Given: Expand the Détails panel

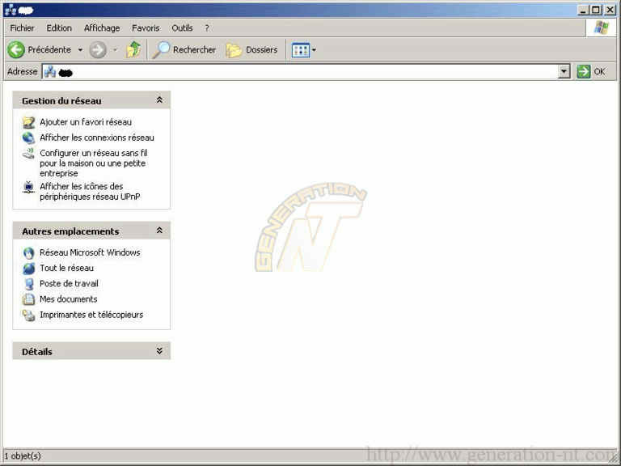Looking at the screenshot, I should [x=159, y=350].
